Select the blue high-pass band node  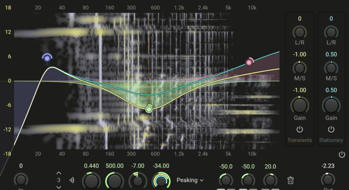click(x=47, y=58)
